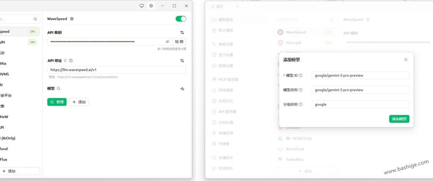Click the search icon next to 模型 heading
The image size is (433, 181).
[x=58, y=89]
